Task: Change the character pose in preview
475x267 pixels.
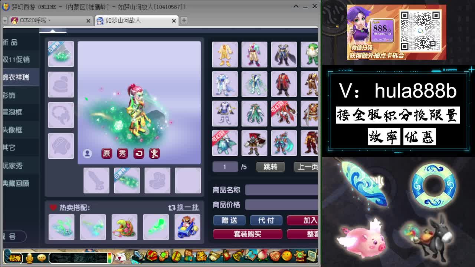Action: coord(154,153)
